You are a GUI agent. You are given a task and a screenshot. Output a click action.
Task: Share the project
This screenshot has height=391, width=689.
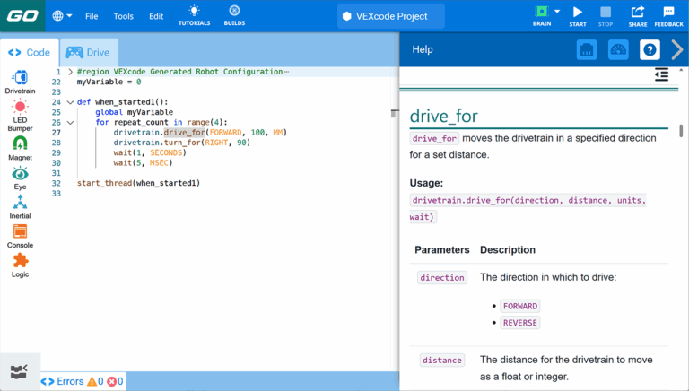tap(638, 16)
